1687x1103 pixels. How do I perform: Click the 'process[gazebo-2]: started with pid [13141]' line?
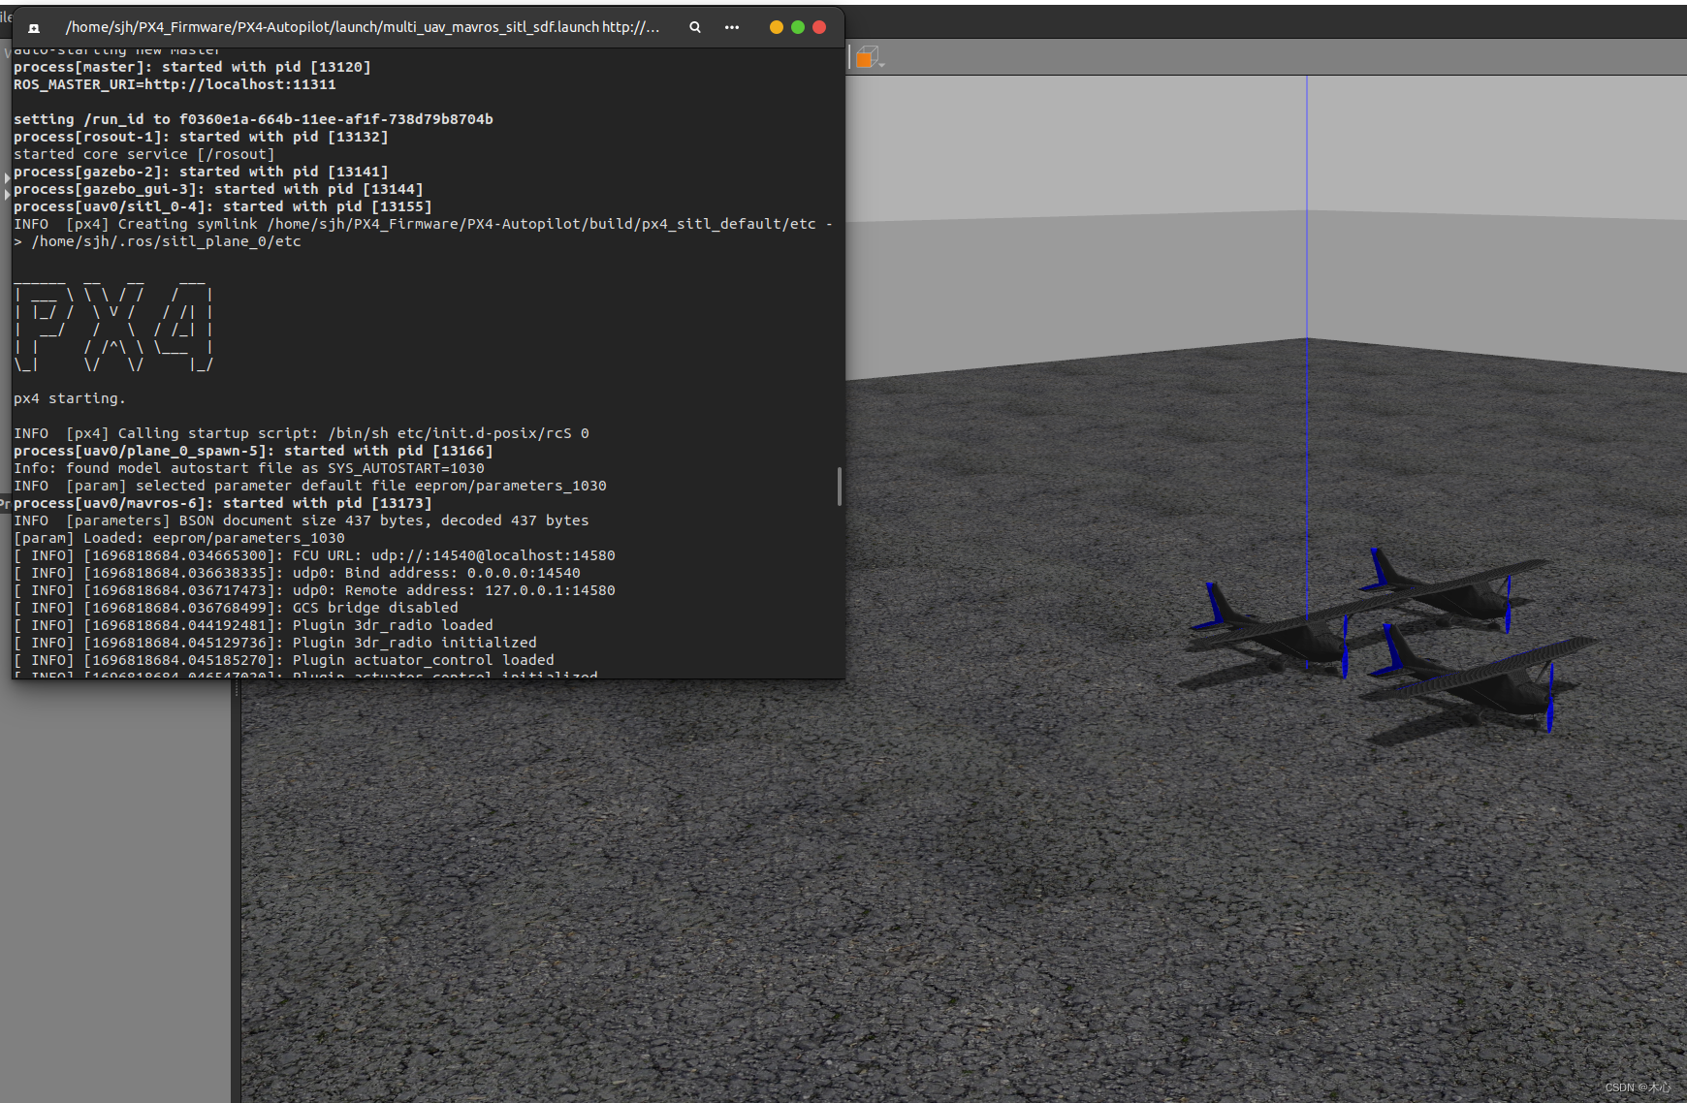201,172
